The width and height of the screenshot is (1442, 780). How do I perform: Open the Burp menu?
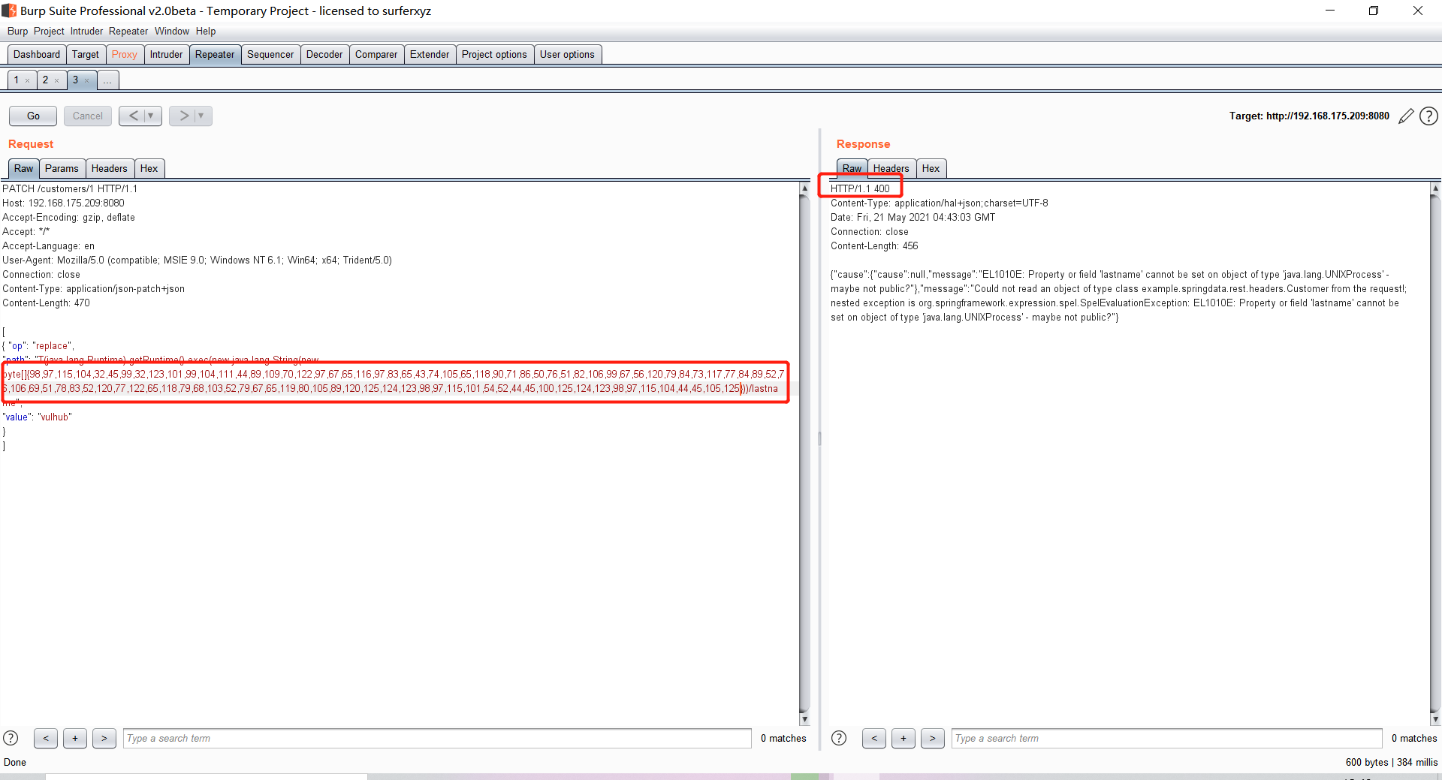[17, 31]
